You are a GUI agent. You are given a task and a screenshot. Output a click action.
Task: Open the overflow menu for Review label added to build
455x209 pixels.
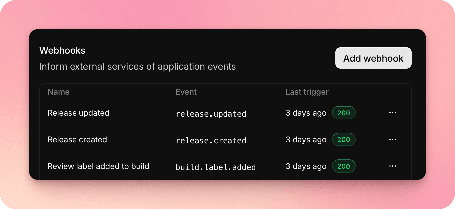click(393, 166)
